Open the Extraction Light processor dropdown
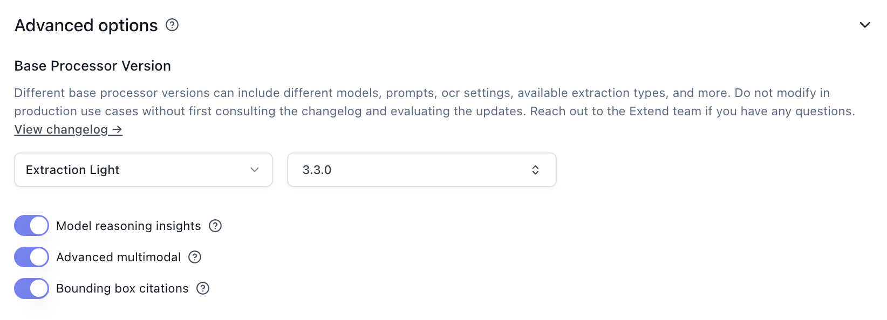 (143, 170)
